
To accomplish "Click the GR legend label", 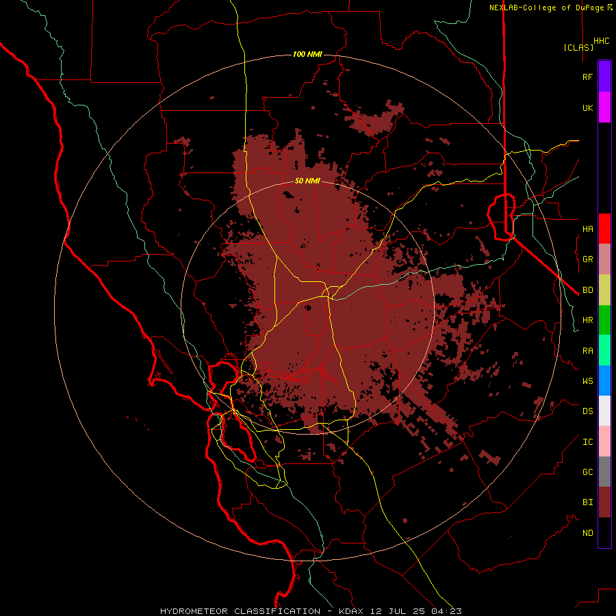I will coord(587,259).
